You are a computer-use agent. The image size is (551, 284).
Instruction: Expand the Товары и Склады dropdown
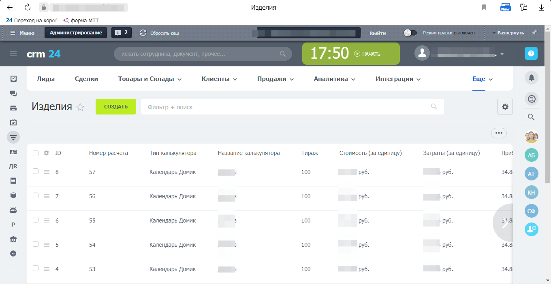[x=149, y=79]
